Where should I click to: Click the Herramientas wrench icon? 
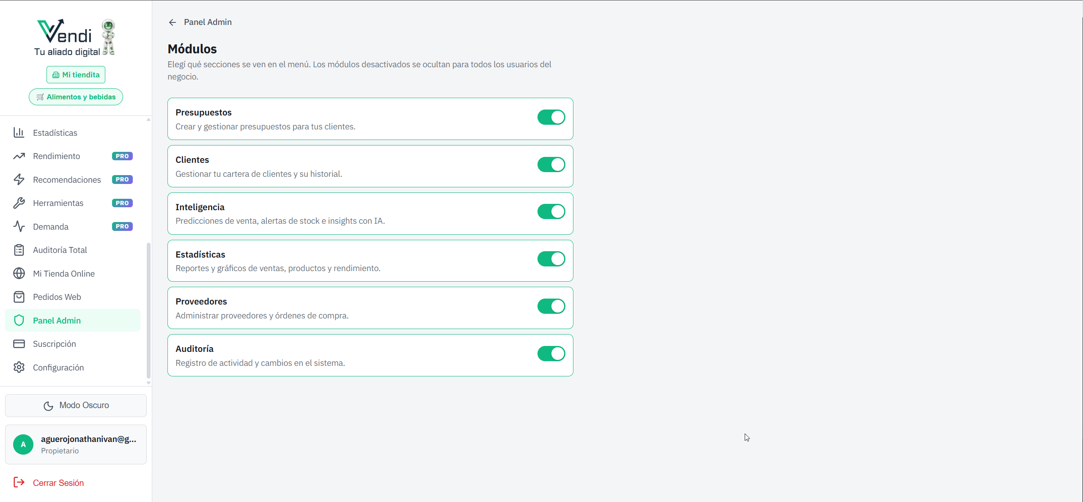click(19, 203)
